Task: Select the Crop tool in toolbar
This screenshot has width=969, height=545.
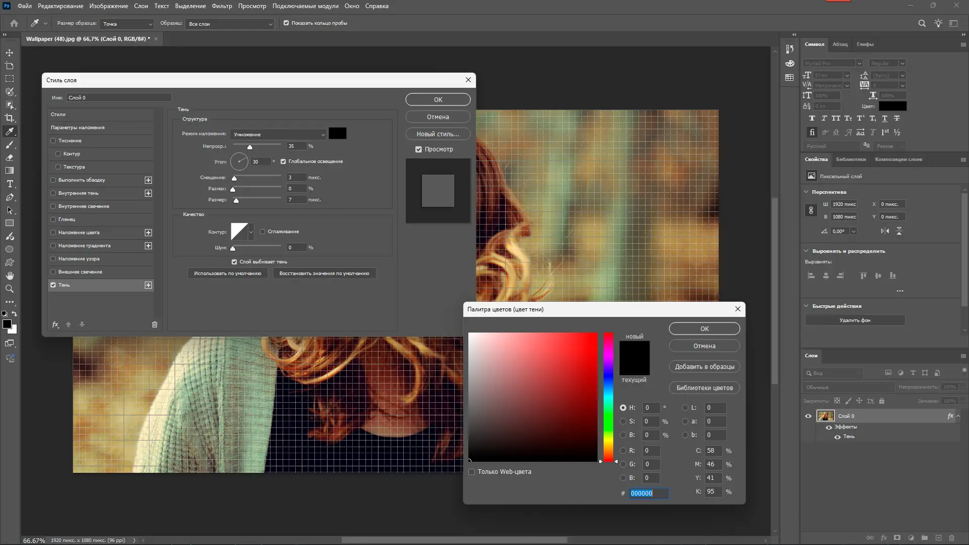Action: point(10,118)
